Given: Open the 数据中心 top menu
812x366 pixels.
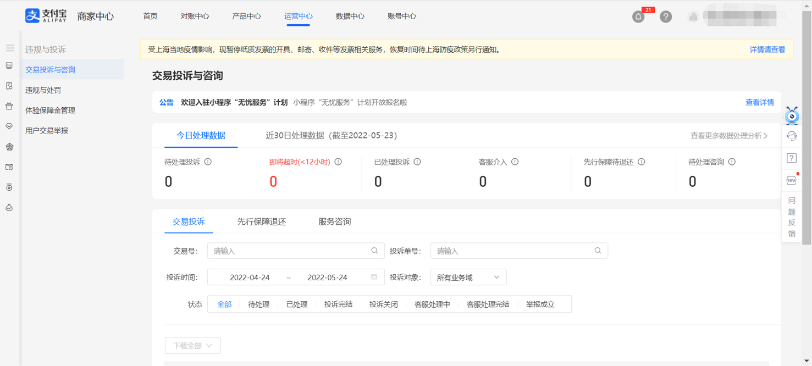Looking at the screenshot, I should [350, 16].
